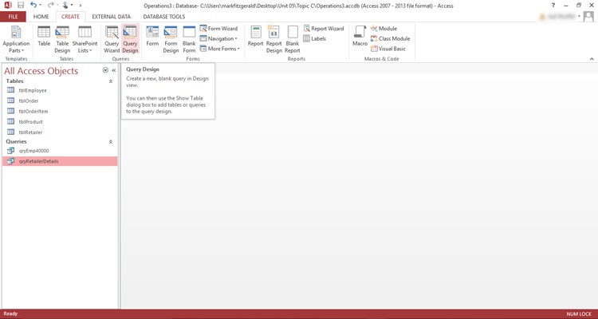Insert a new Class Module
598x319 pixels.
[x=390, y=38]
